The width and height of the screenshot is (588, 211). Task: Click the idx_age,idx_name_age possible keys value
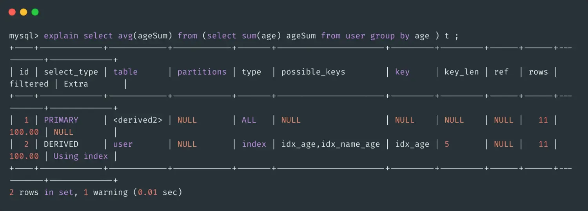[330, 144]
